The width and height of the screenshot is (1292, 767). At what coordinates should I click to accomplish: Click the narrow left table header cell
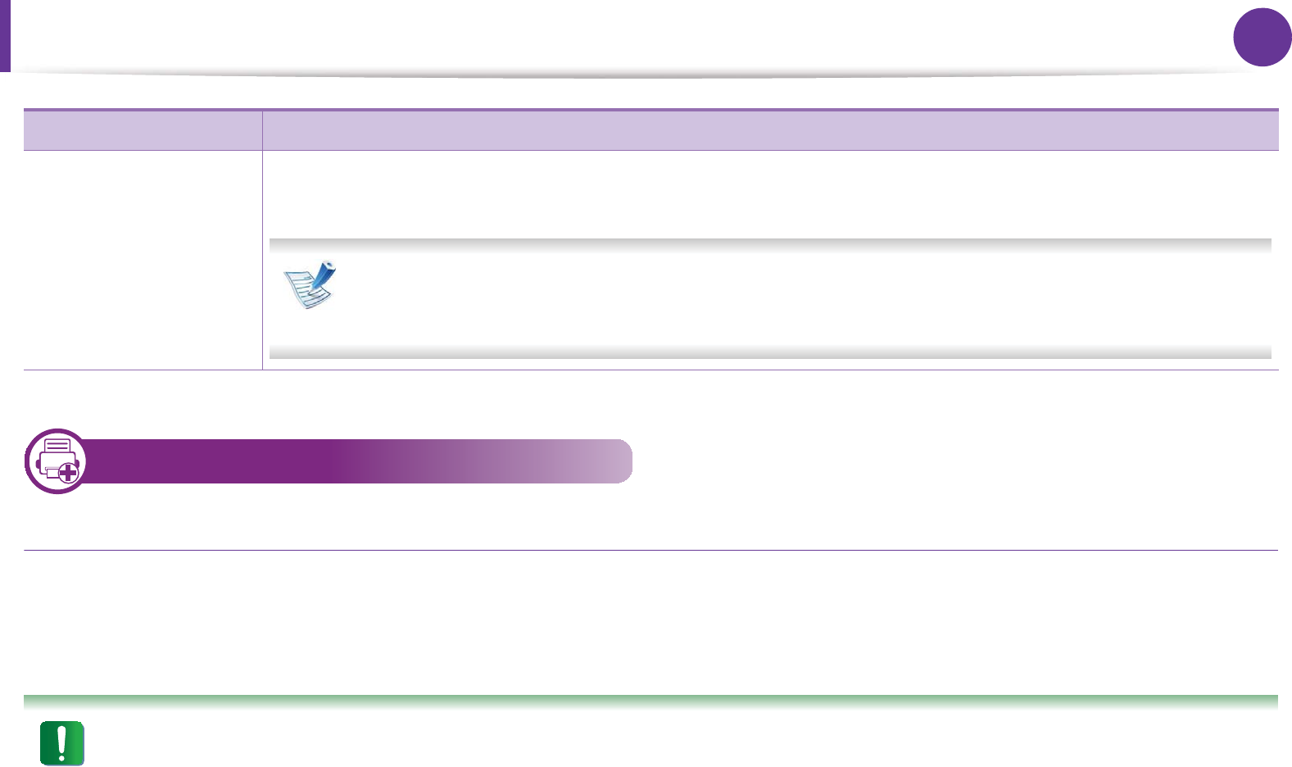(x=143, y=130)
